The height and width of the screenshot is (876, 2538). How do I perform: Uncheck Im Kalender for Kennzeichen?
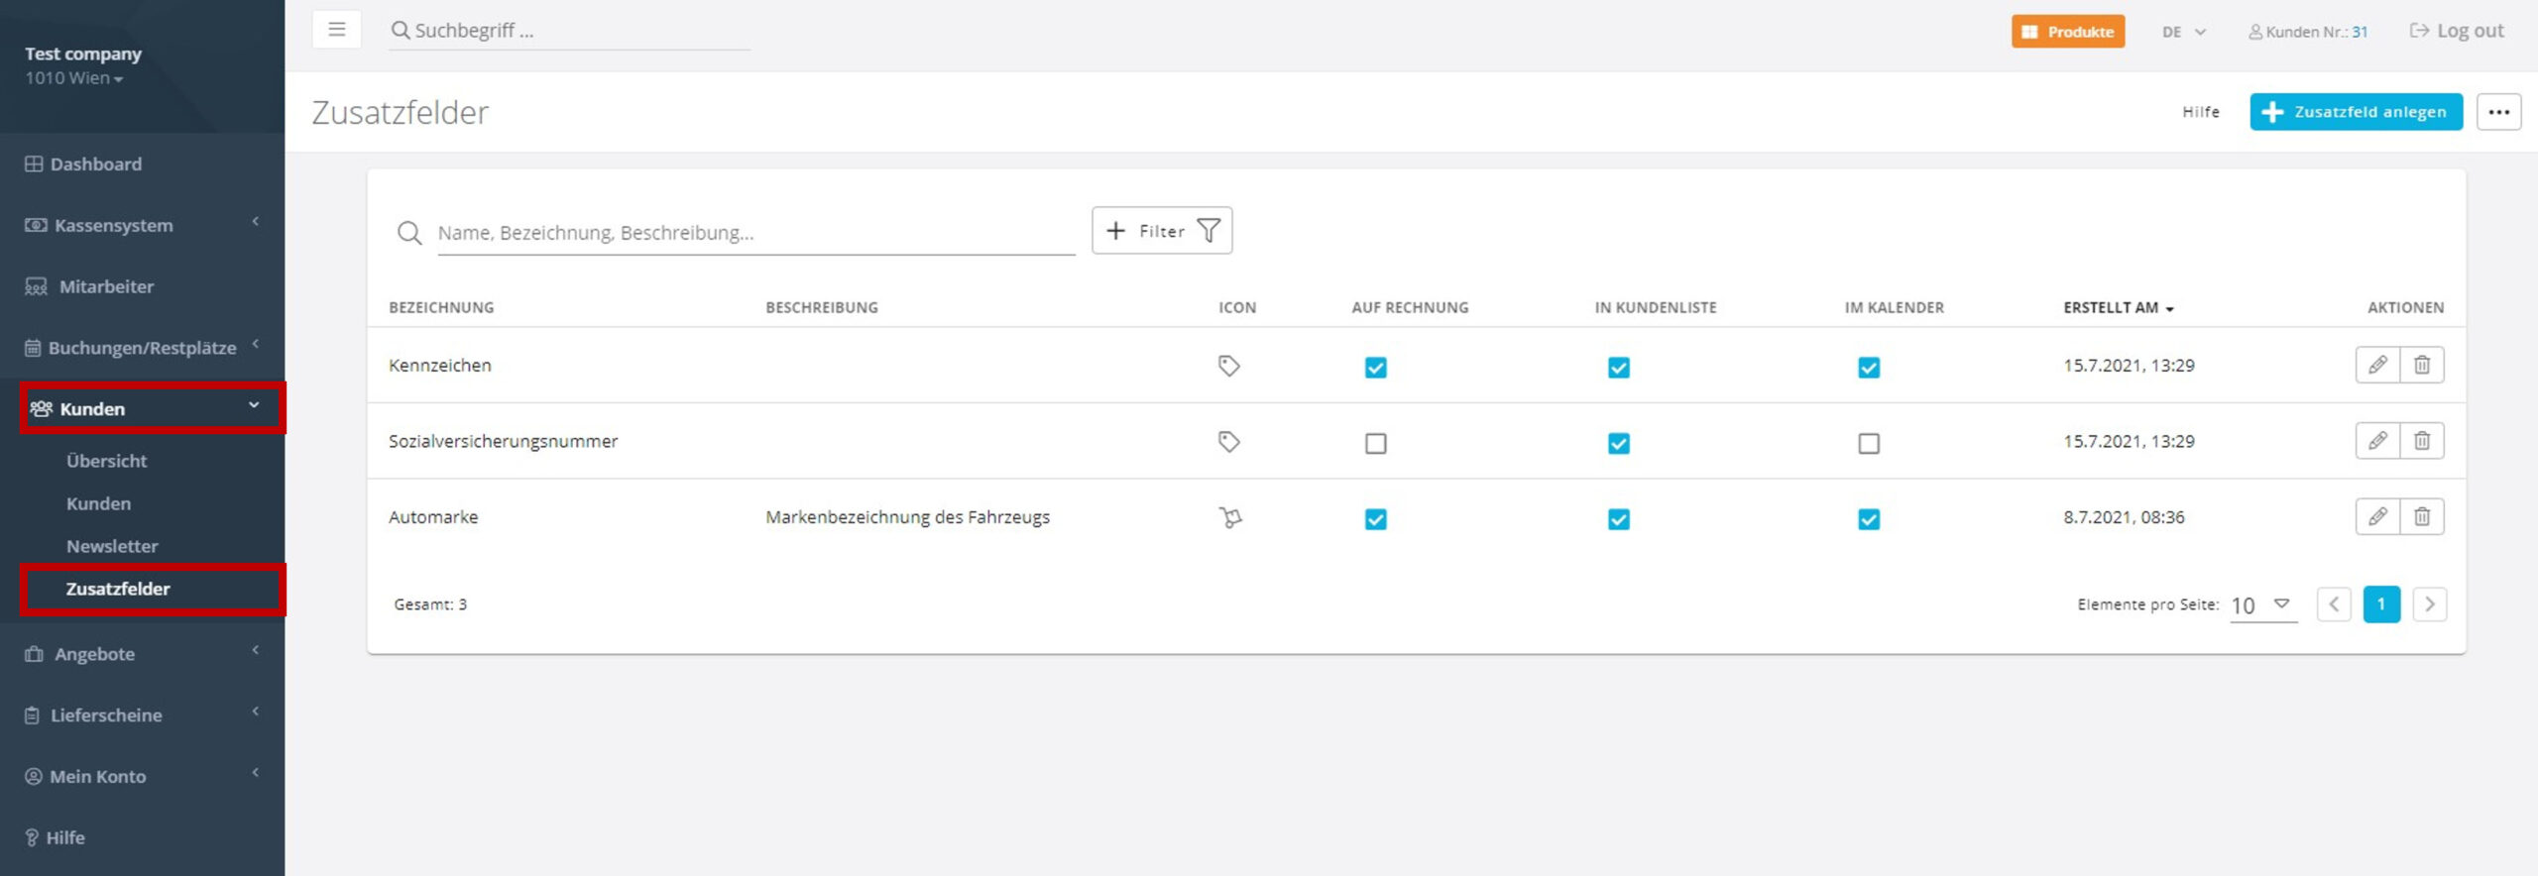coord(1869,368)
